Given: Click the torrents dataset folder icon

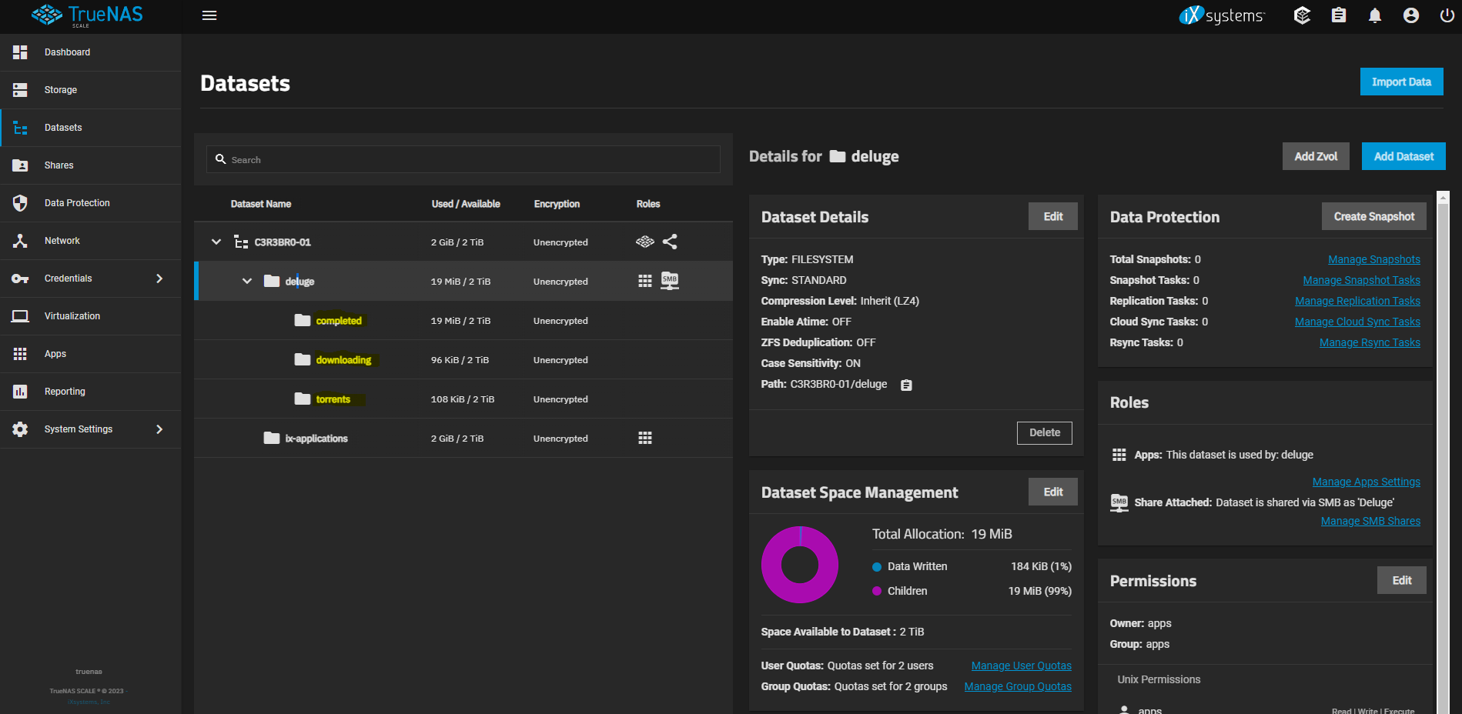Looking at the screenshot, I should point(303,399).
